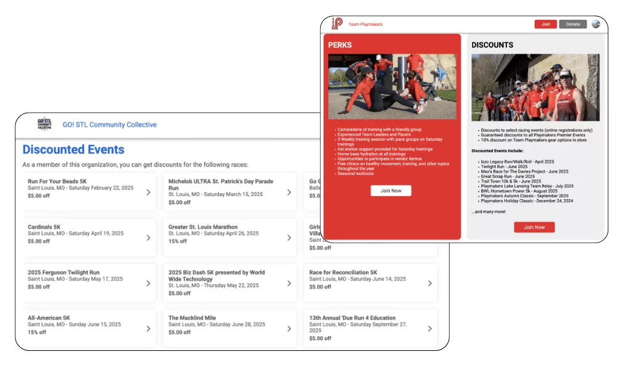The width and height of the screenshot is (617, 370).
Task: Click Izzo Legacy Run/Walk/Roll - April 2025
Action: pos(517,162)
